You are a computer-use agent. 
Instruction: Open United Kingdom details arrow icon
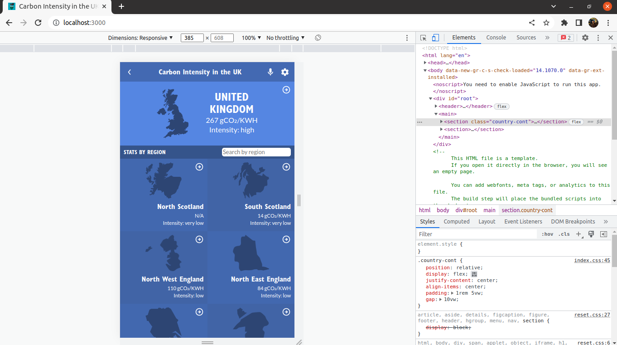coord(286,90)
